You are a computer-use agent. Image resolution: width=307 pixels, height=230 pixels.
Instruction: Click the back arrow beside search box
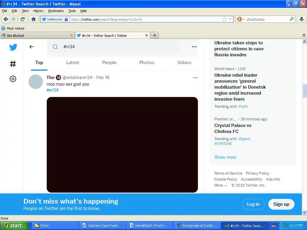[31, 46]
